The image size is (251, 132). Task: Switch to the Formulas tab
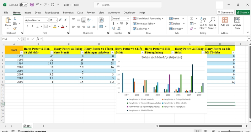coord(68,13)
